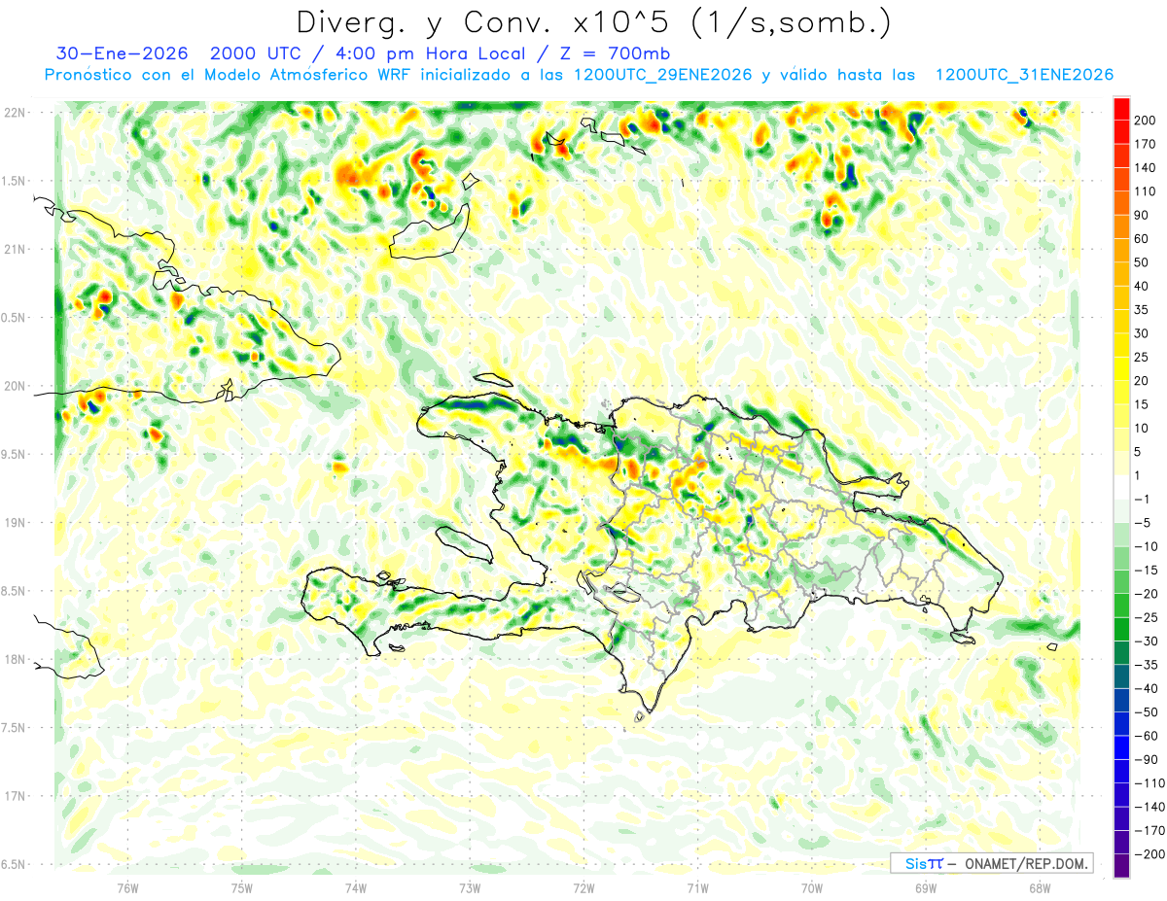Click the blue band between -60 and -90
The height and width of the screenshot is (901, 1167).
[x=1121, y=747]
